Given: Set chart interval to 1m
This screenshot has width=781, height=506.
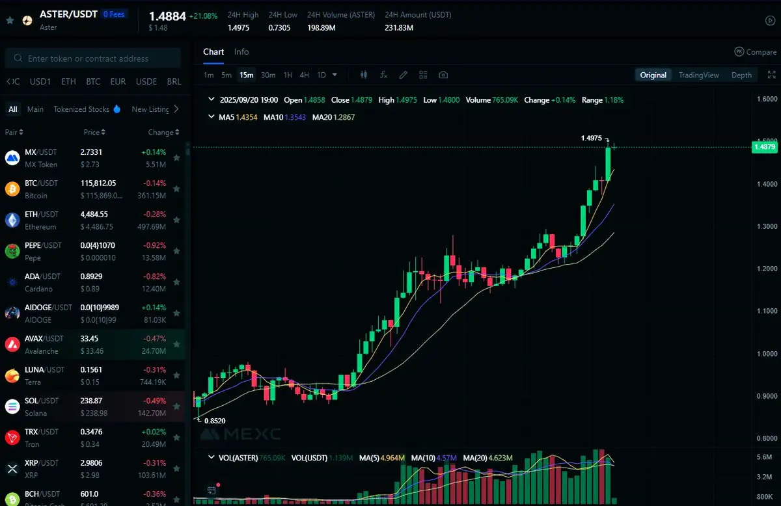Looking at the screenshot, I should (208, 75).
